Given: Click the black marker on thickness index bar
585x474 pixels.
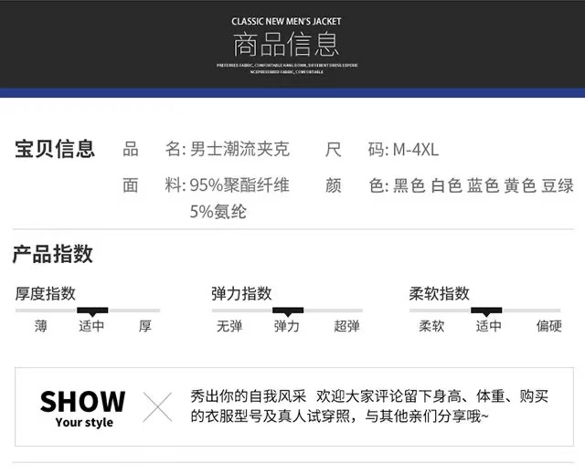Looking at the screenshot, I should pos(91,311).
